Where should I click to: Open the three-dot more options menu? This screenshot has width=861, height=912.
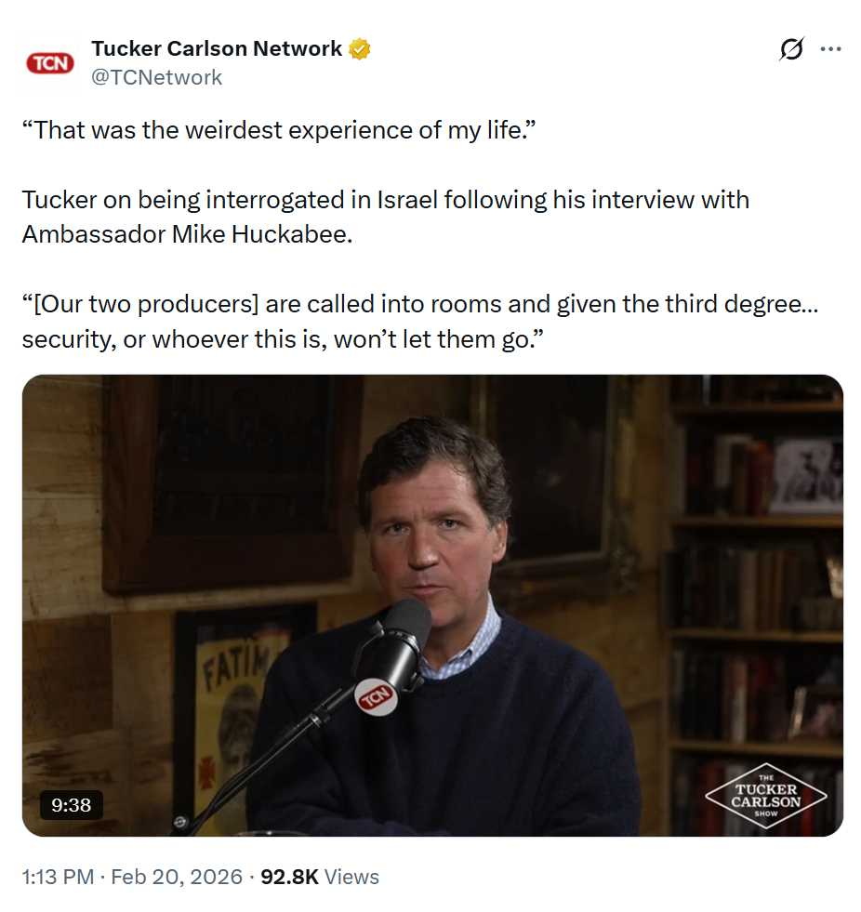[x=830, y=49]
